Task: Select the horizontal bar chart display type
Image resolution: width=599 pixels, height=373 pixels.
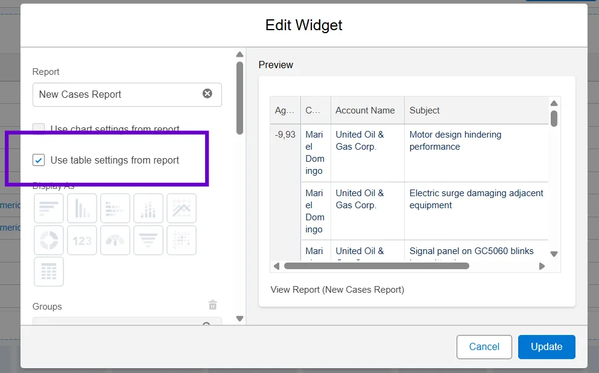Action: tap(49, 208)
